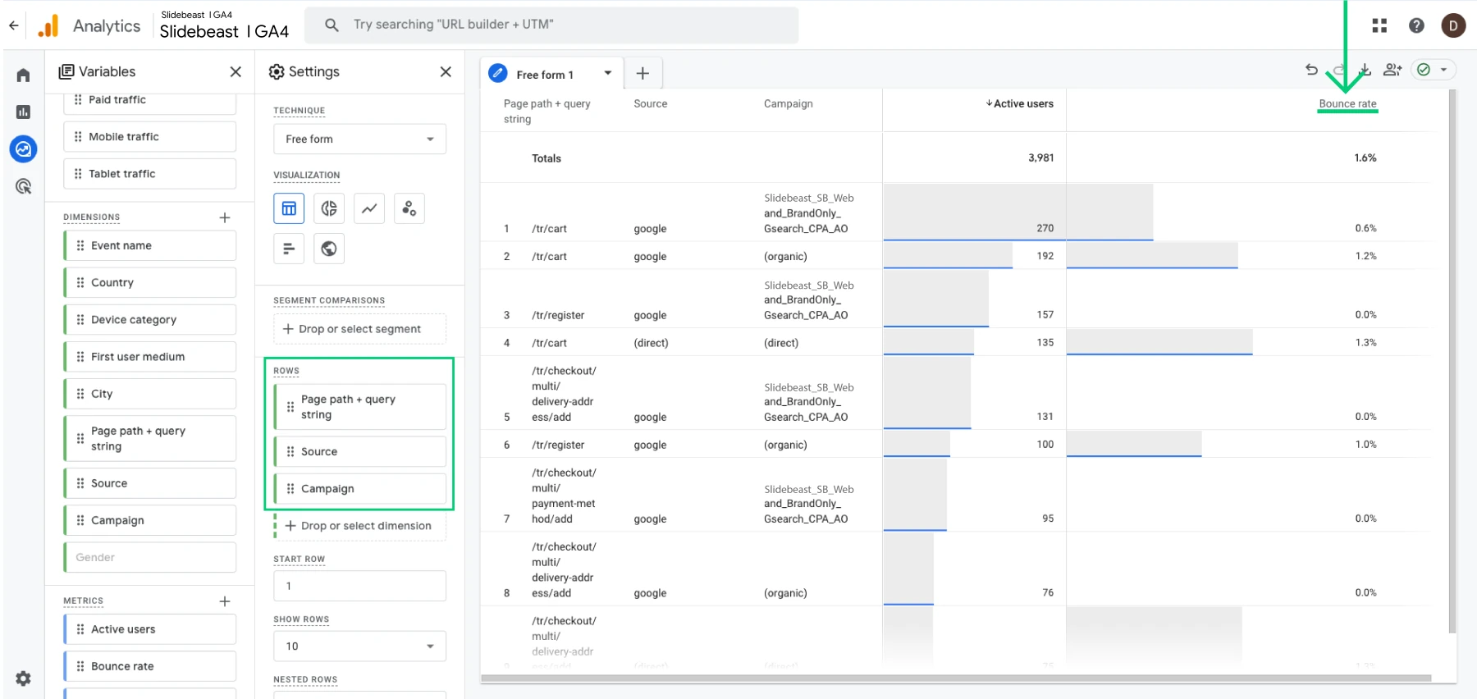Open the Slidebeast GA4 property selector
This screenshot has height=699, width=1477.
tap(224, 25)
